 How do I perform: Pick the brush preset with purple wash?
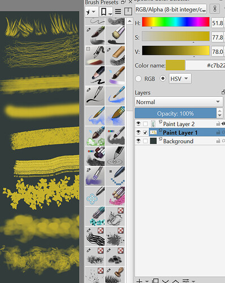115,75
